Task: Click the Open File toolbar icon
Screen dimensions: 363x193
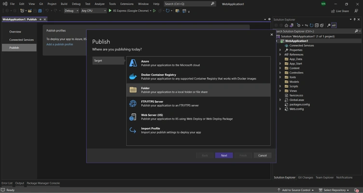Action: [29, 11]
